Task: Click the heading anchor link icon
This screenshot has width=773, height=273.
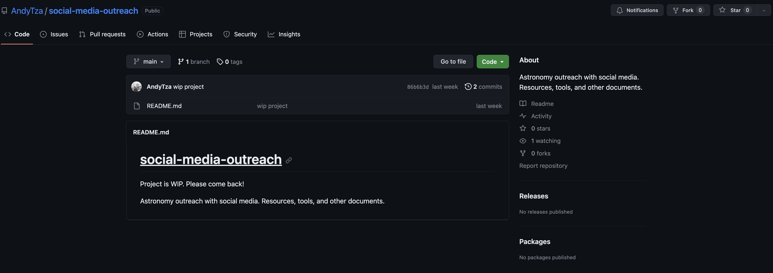Action: point(289,160)
